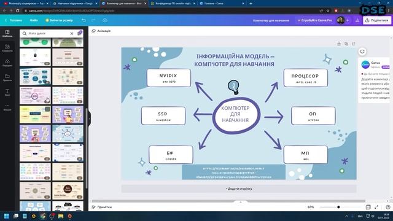The image size is (393, 221).
Task: Add new page via icon above canvas
Action: coord(354,44)
